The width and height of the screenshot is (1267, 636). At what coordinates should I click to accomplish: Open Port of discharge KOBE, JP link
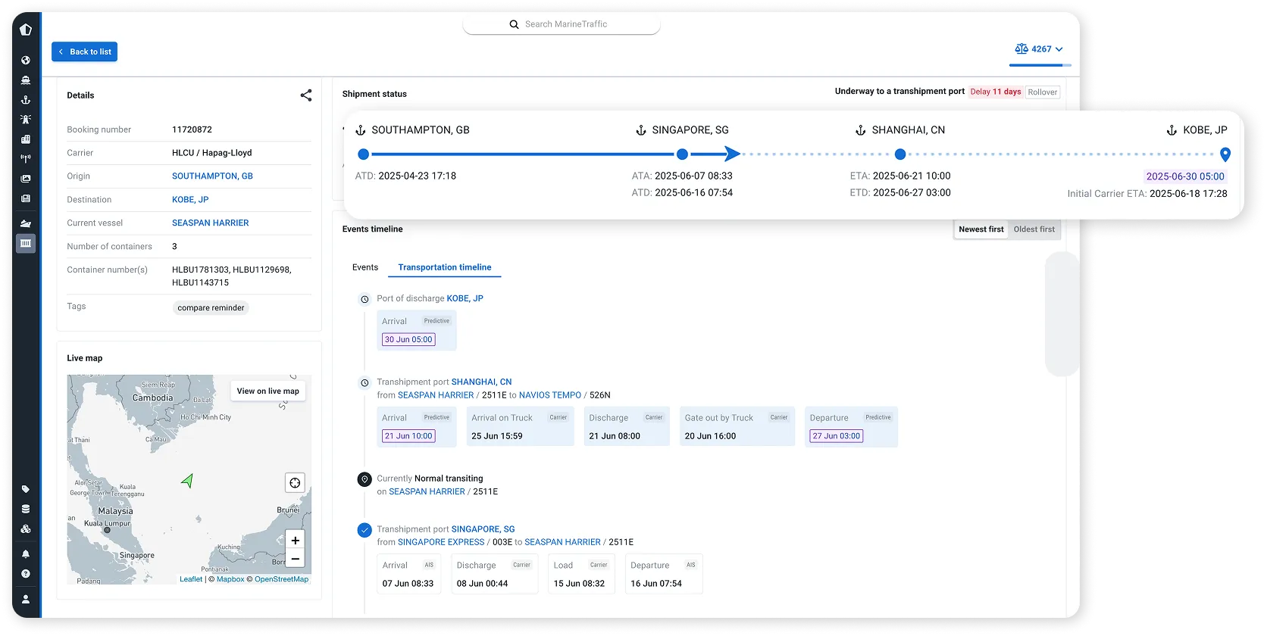[465, 298]
